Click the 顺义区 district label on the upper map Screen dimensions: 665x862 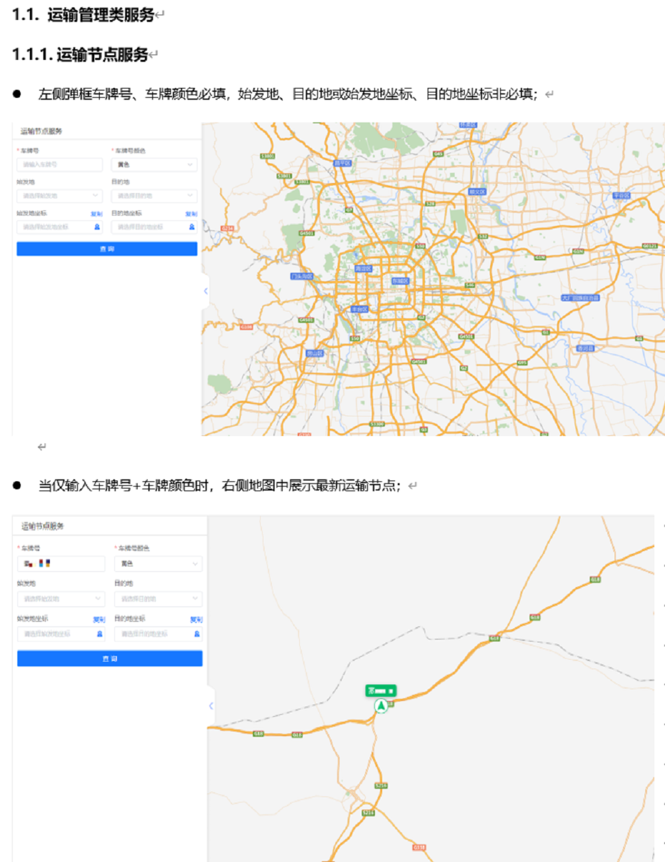pyautogui.click(x=477, y=191)
